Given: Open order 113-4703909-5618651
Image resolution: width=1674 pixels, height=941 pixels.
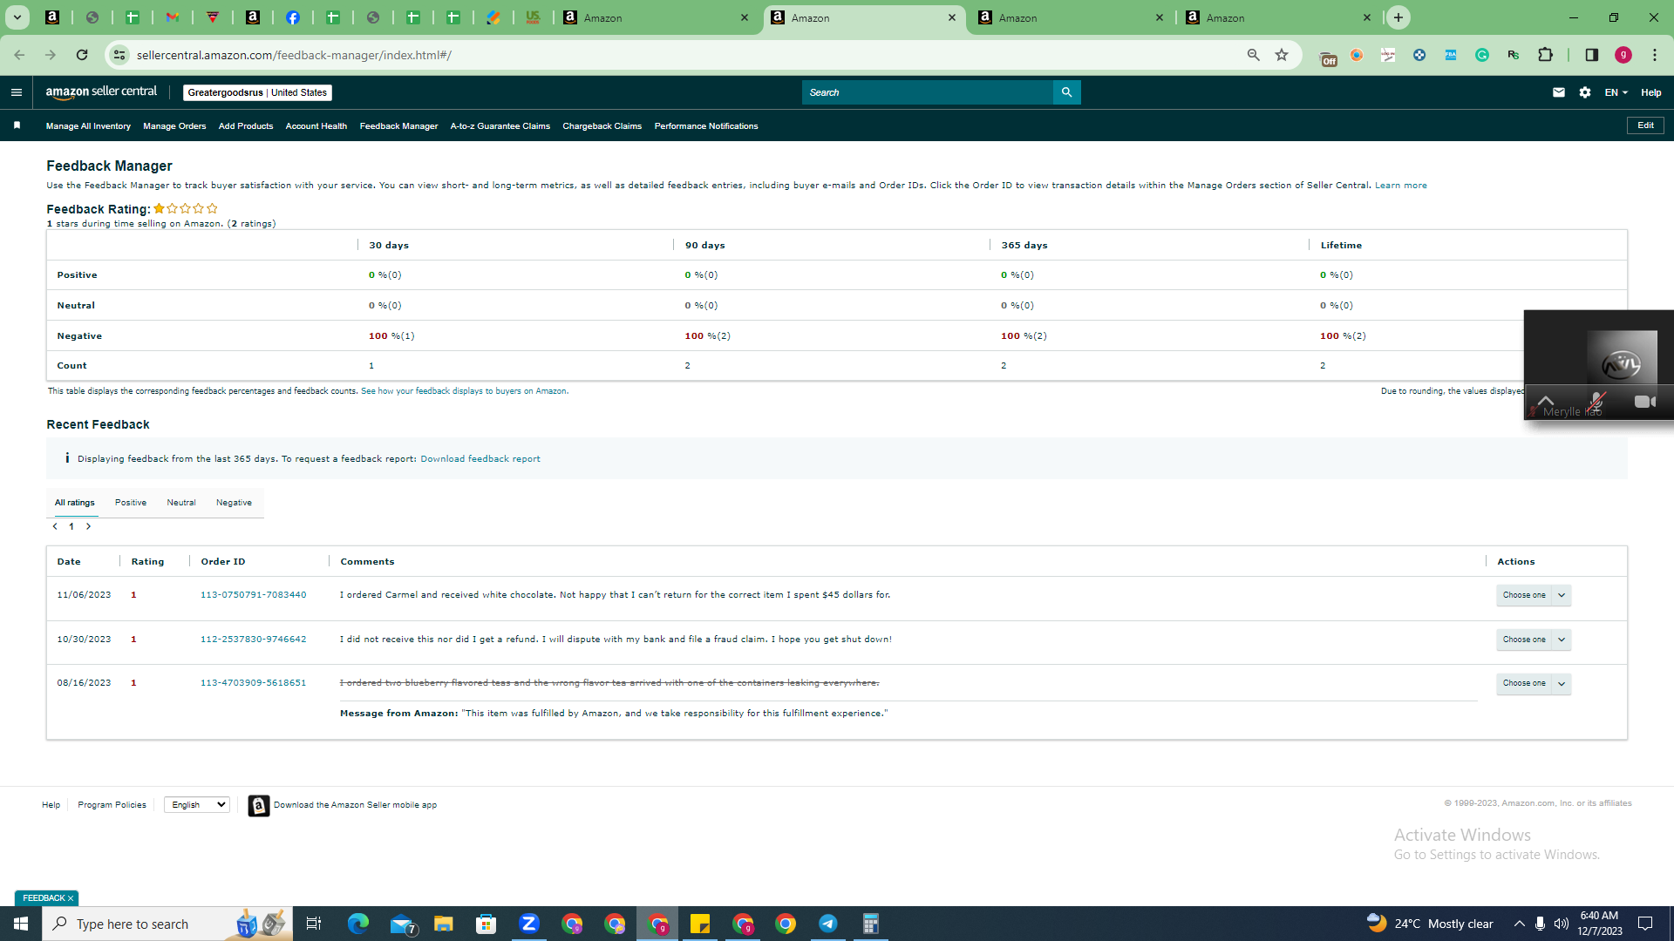Looking at the screenshot, I should click(254, 683).
